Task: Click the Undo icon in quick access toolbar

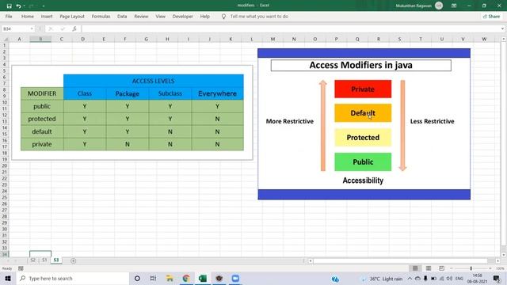Action: point(18,6)
